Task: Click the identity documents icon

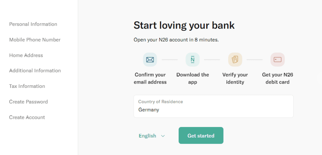Action: coord(235,60)
